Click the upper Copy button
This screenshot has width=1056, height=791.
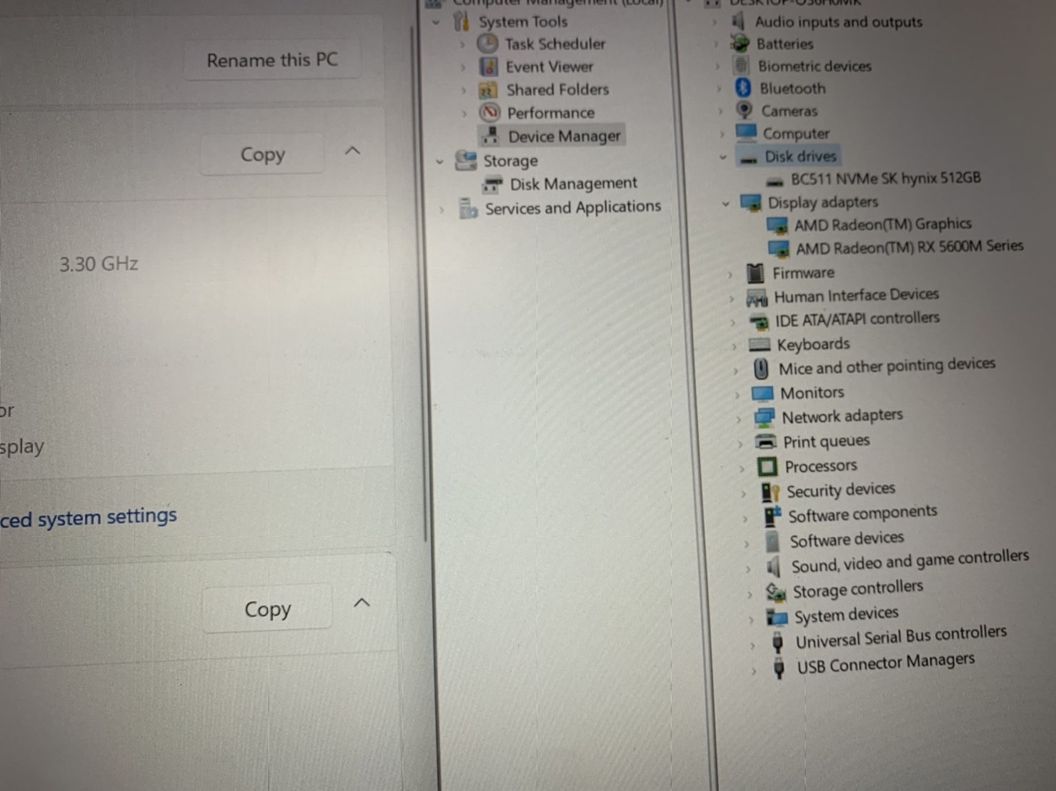(262, 154)
